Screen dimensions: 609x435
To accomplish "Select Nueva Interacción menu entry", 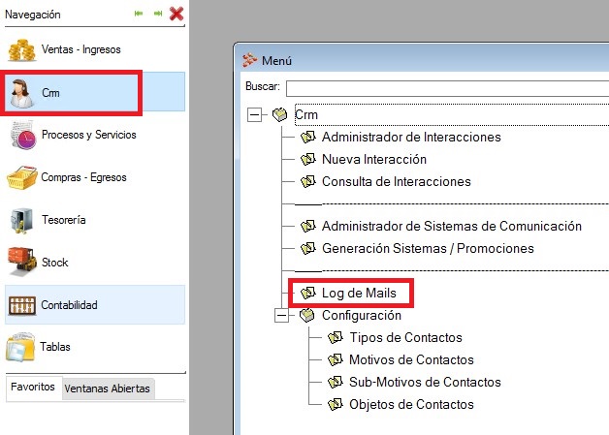I will (373, 159).
